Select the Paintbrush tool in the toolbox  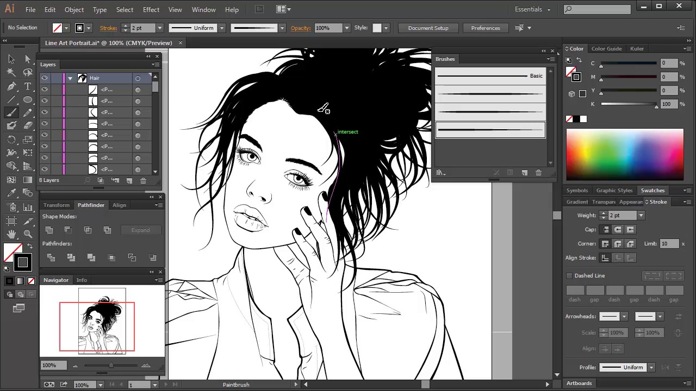[11, 112]
